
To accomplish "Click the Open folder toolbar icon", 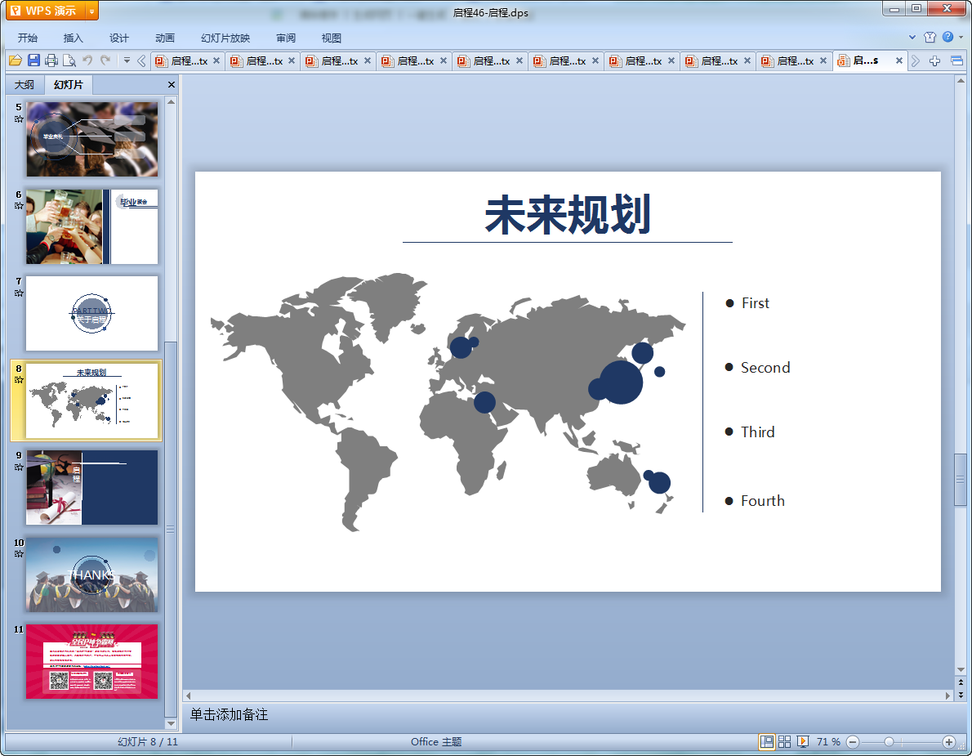I will point(16,60).
